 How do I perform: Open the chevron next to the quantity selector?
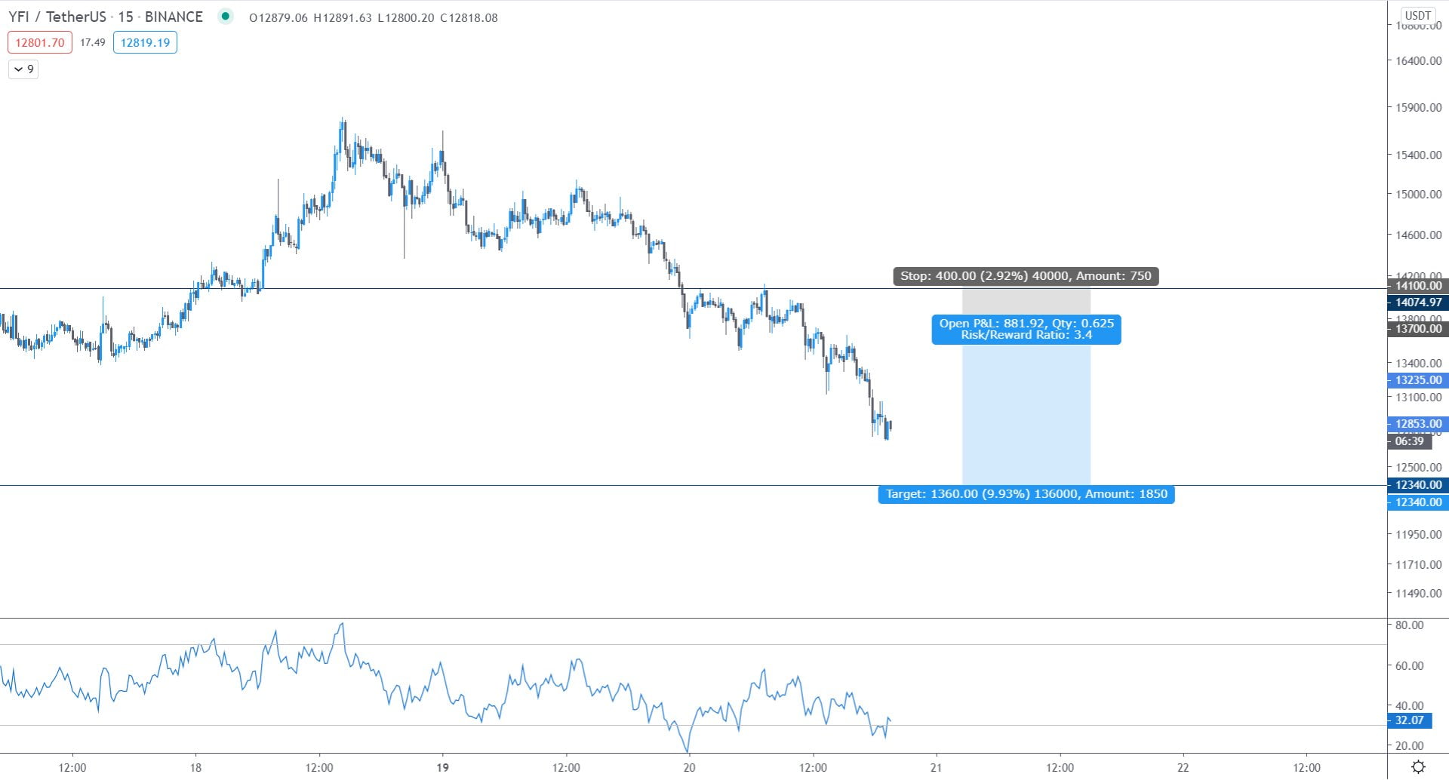(17, 69)
